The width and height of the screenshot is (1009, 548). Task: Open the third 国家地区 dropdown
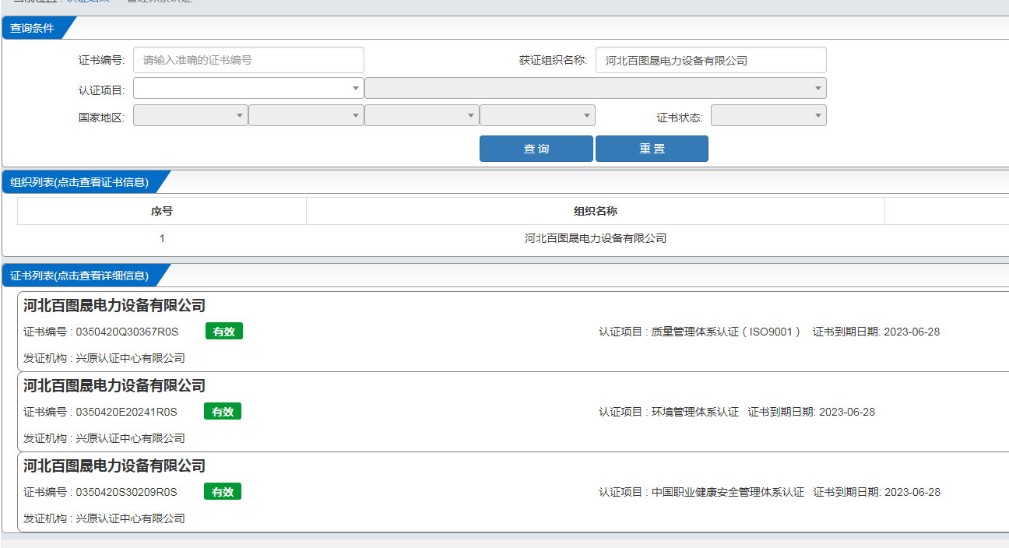point(422,115)
